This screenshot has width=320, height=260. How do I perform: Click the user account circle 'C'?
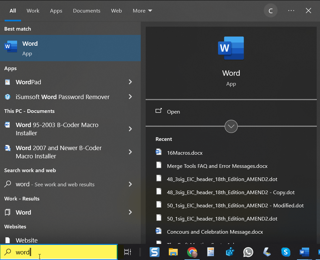(x=271, y=11)
